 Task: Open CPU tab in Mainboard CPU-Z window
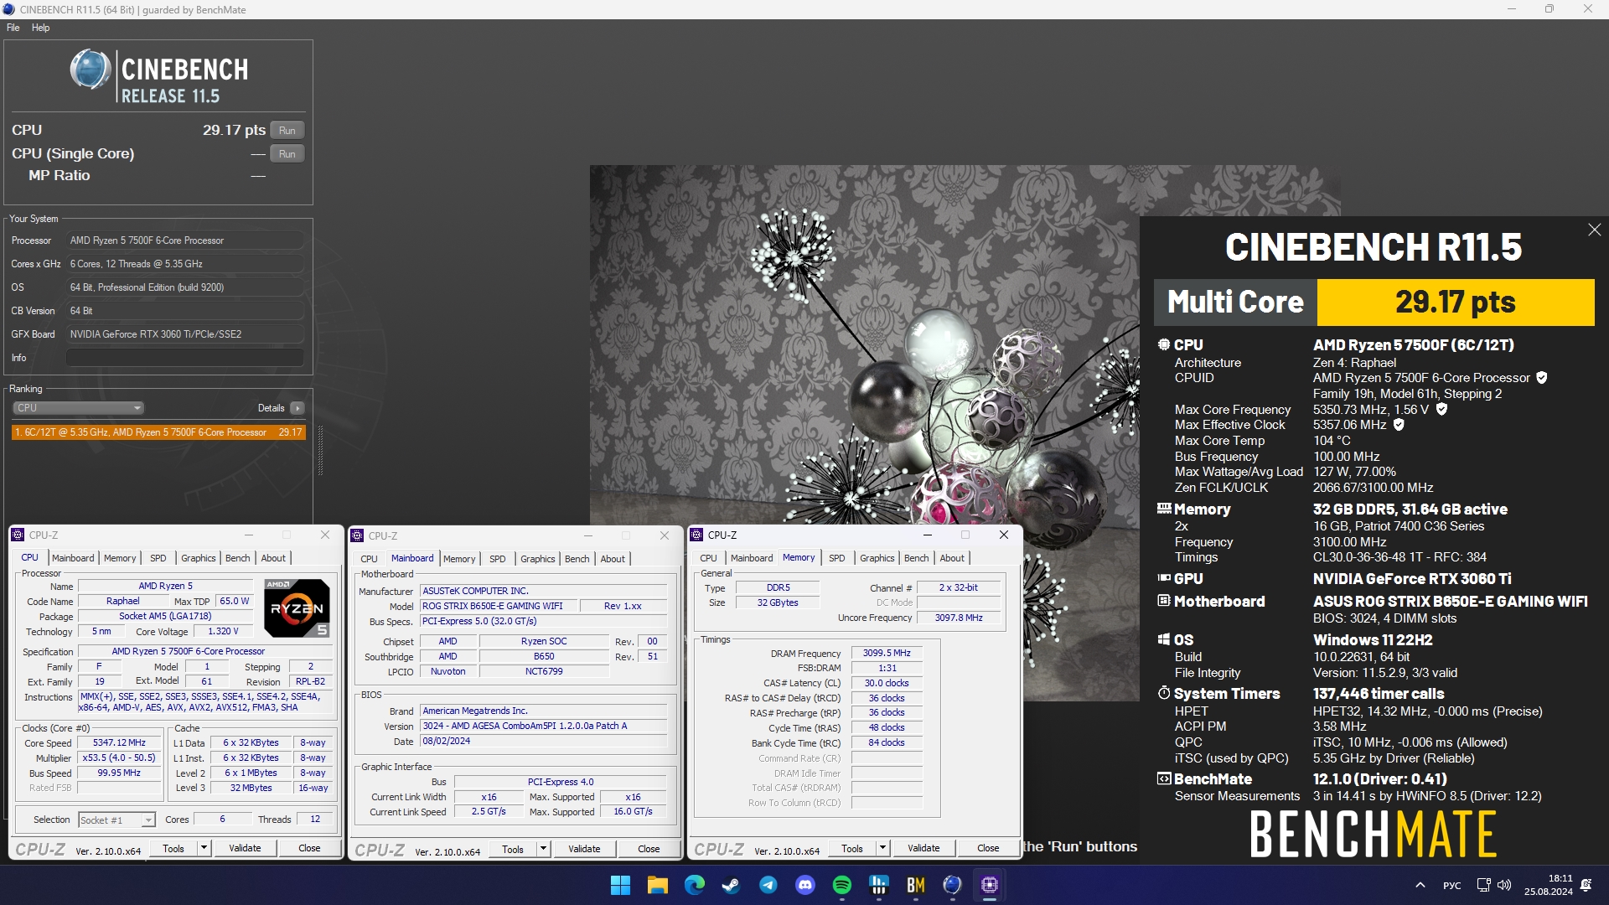pos(369,559)
